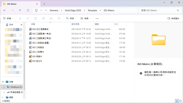This screenshot has height=103, width=183.
Task: Collapse the 本機 (This PC) tree node
Action: pos(3,82)
